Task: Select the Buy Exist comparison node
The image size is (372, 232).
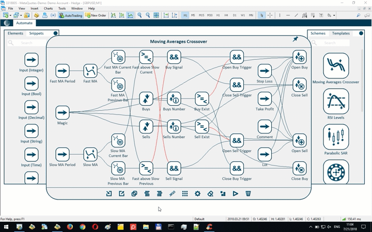Action: [202, 98]
